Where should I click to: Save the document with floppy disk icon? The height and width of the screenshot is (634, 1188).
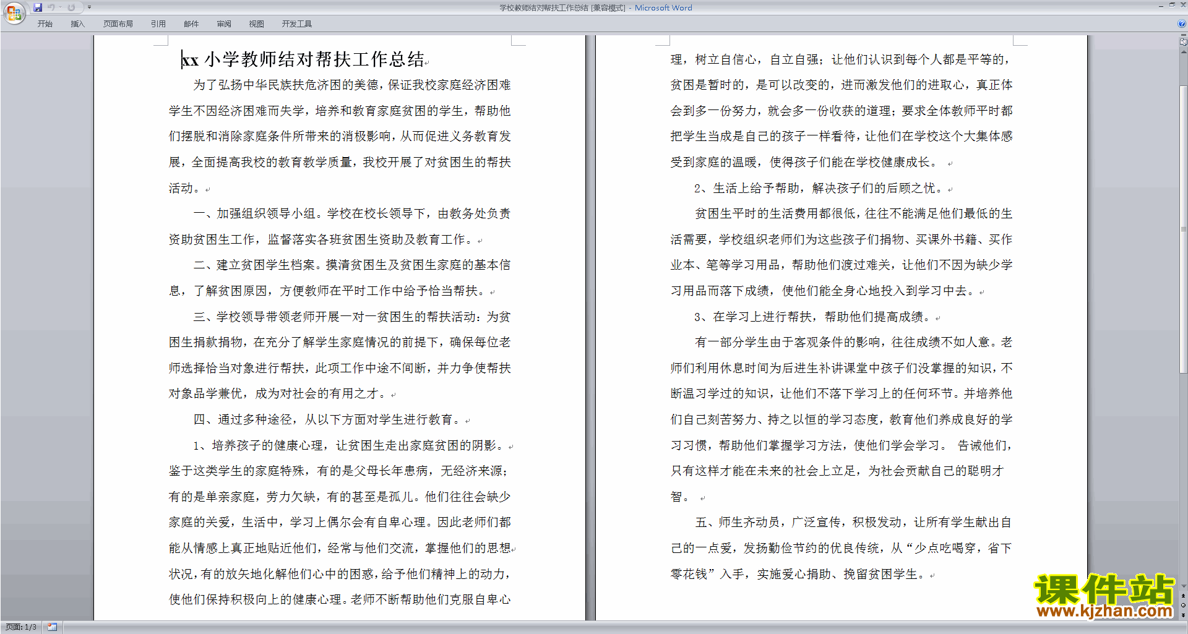[x=38, y=7]
